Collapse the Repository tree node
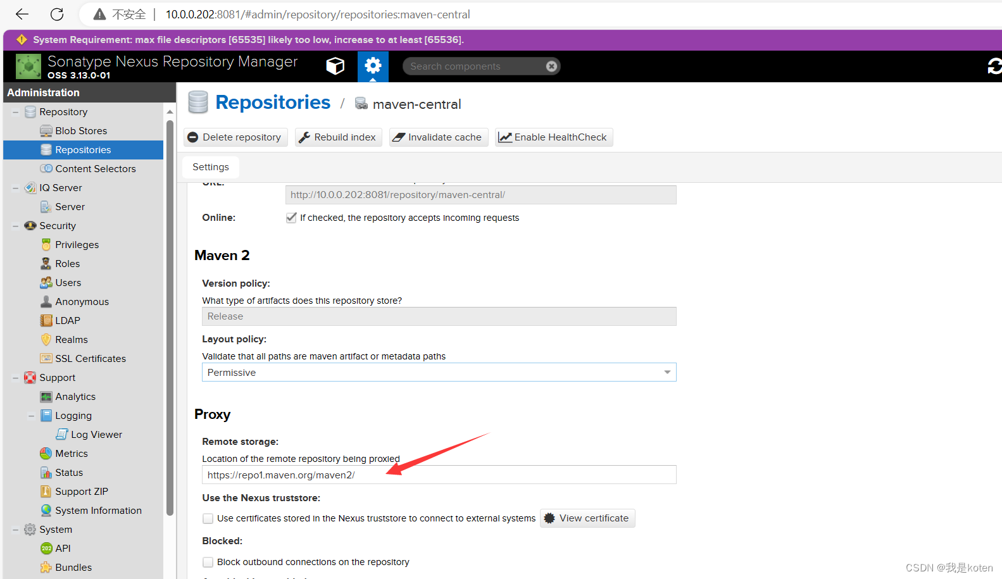This screenshot has height=579, width=1002. point(15,112)
